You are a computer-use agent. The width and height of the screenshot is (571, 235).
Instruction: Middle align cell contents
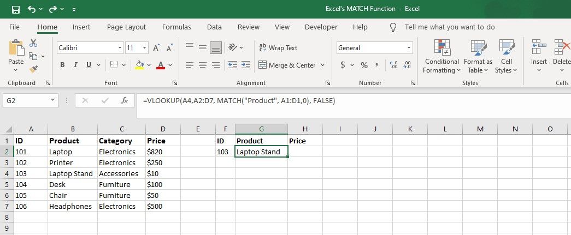tap(203, 47)
